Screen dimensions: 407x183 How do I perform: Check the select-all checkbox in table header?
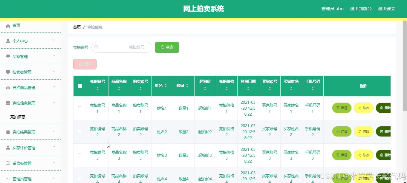tap(80, 86)
